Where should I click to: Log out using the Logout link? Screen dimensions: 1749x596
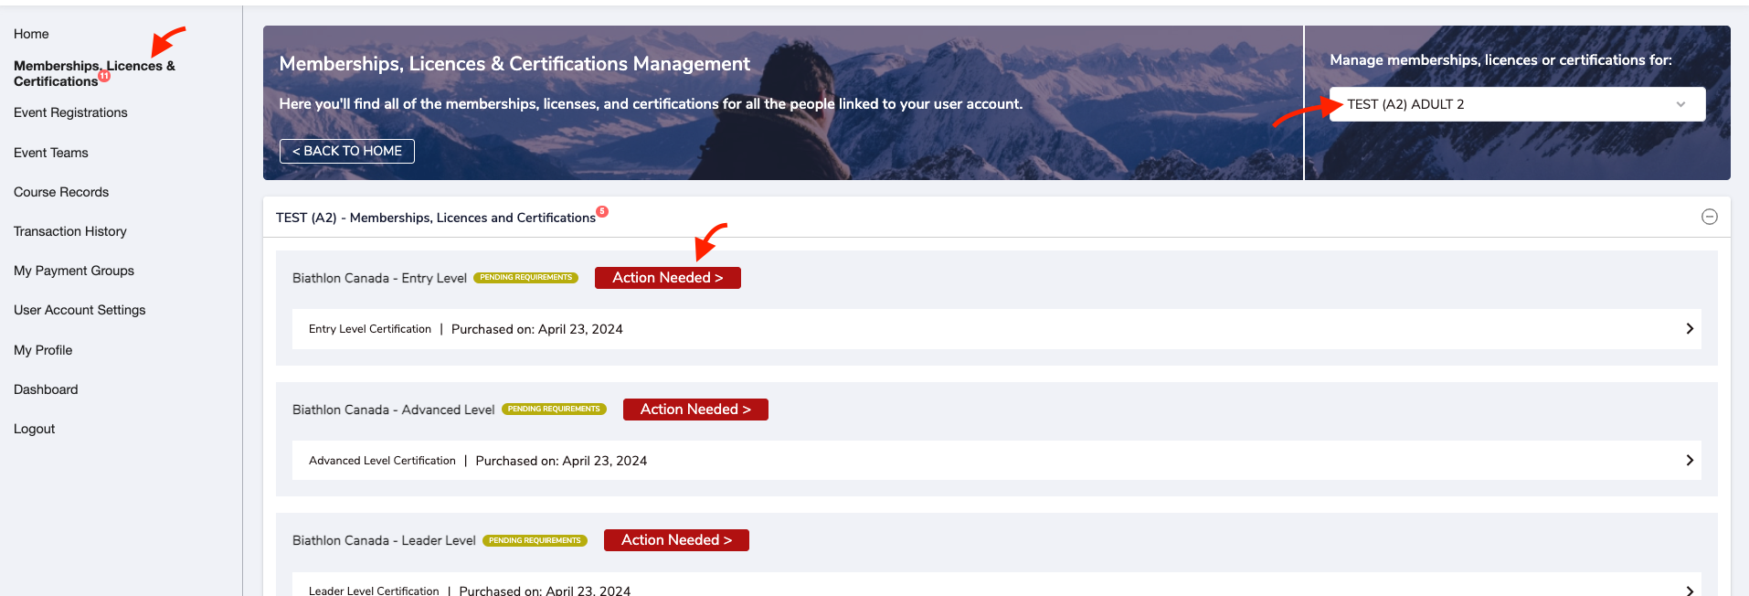(x=35, y=429)
